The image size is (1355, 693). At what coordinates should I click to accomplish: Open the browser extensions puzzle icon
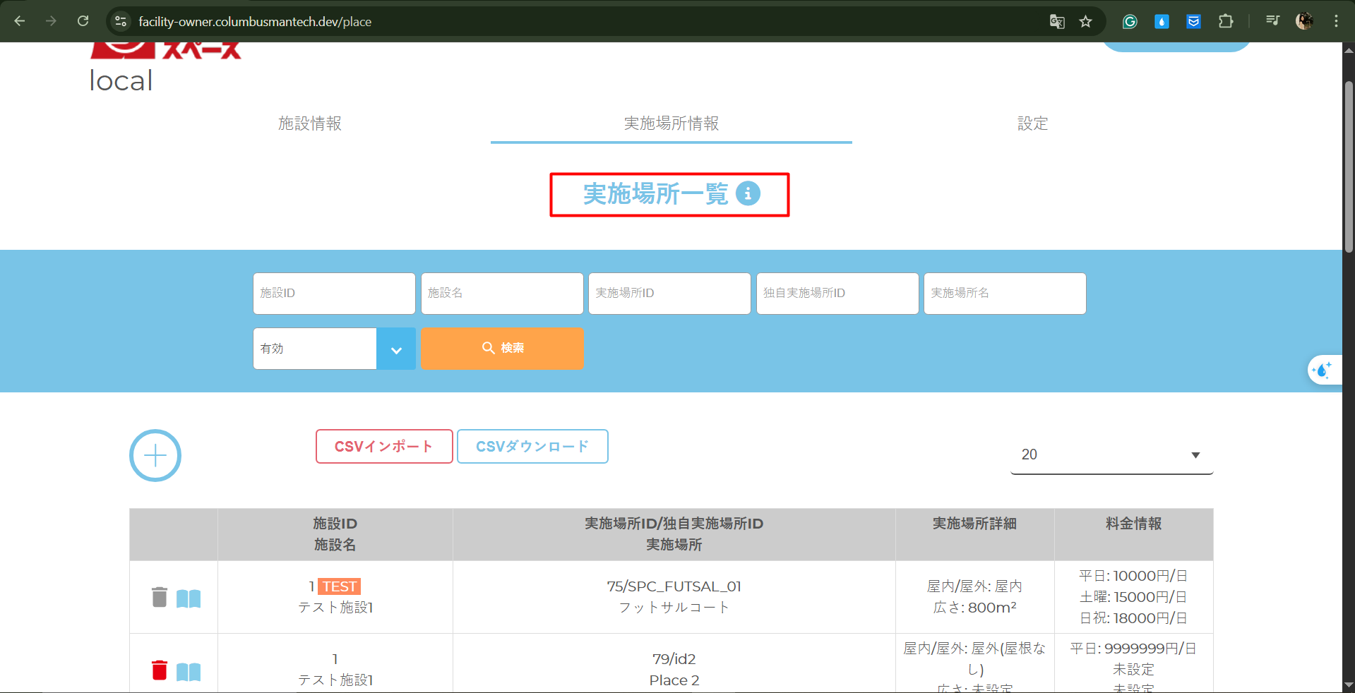click(x=1226, y=22)
